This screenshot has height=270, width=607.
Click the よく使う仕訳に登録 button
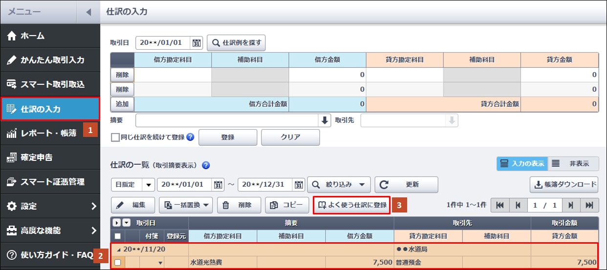351,205
